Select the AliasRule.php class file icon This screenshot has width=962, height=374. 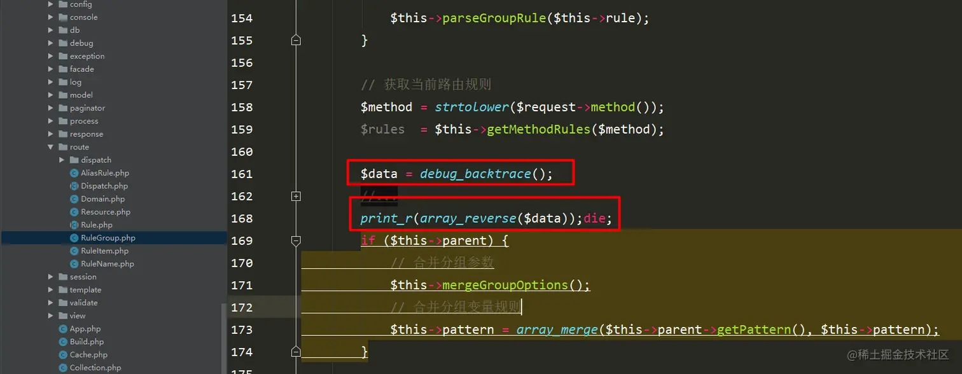coord(74,173)
